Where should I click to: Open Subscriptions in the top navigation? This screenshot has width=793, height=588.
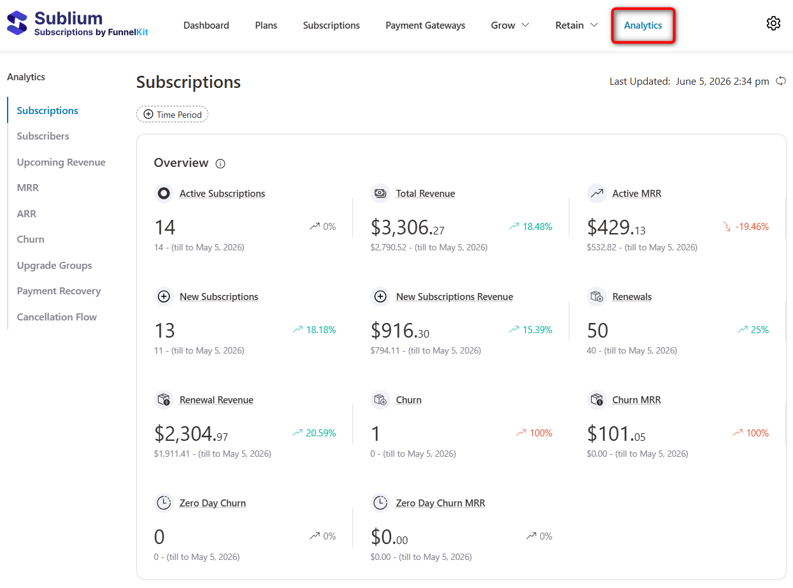(x=331, y=25)
